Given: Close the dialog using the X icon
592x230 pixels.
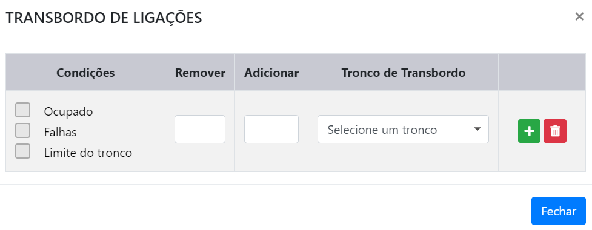Looking at the screenshot, I should click(579, 16).
